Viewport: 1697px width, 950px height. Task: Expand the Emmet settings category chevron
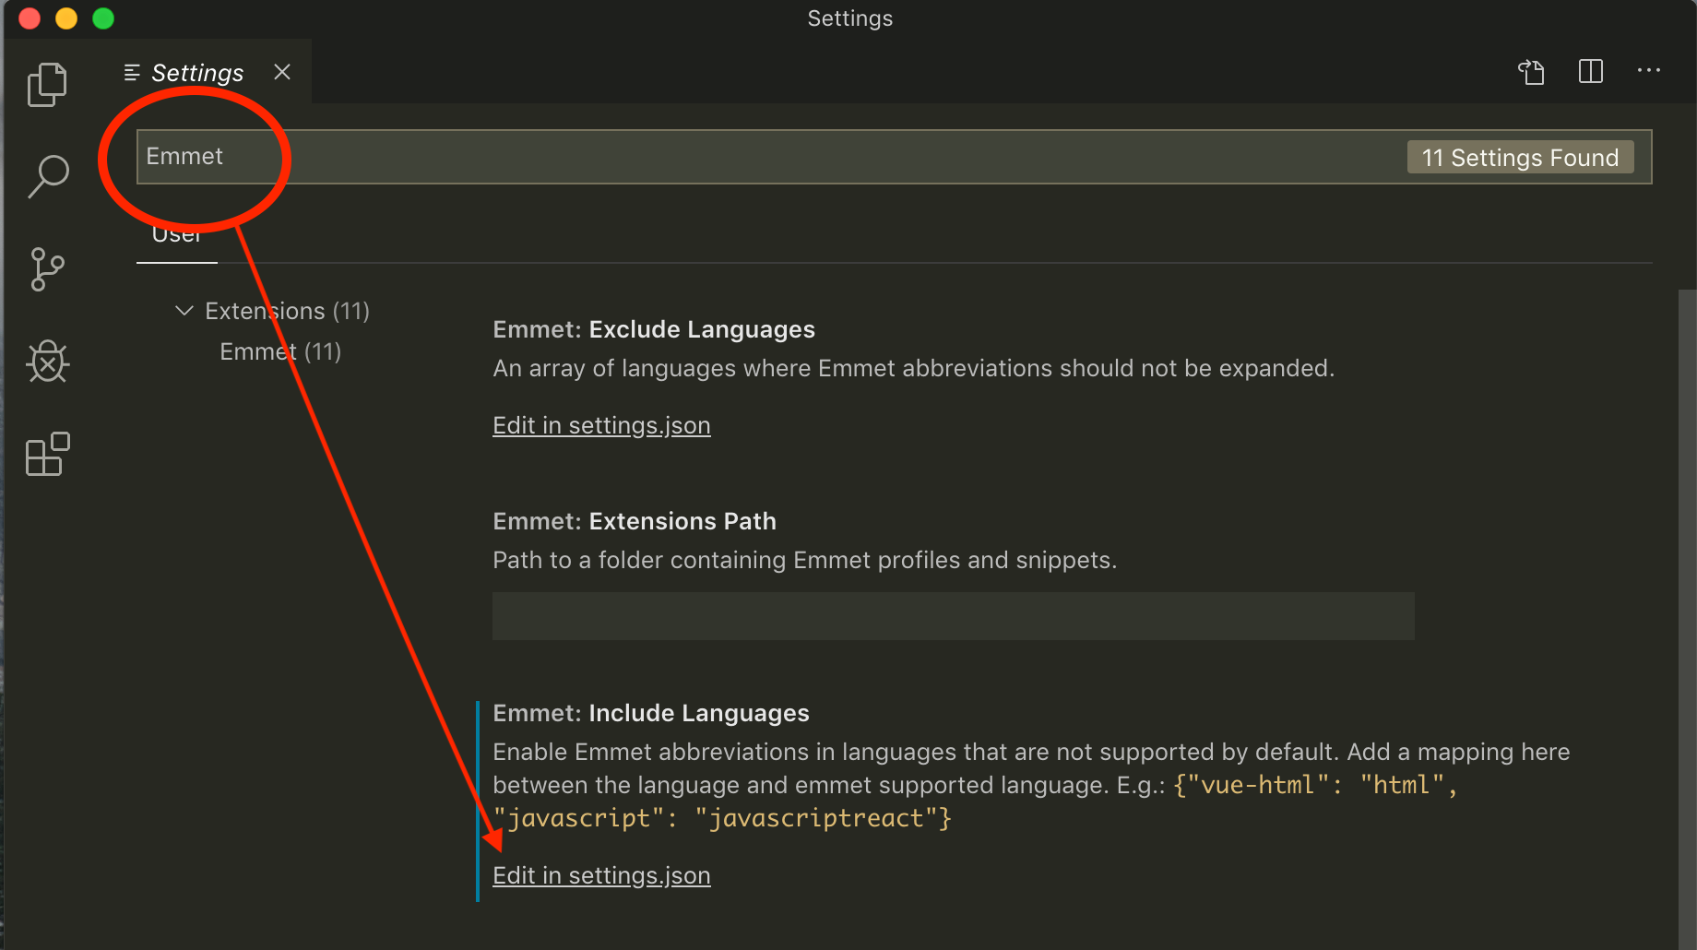(183, 311)
